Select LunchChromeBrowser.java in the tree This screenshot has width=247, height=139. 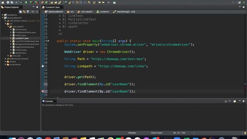[27, 41]
